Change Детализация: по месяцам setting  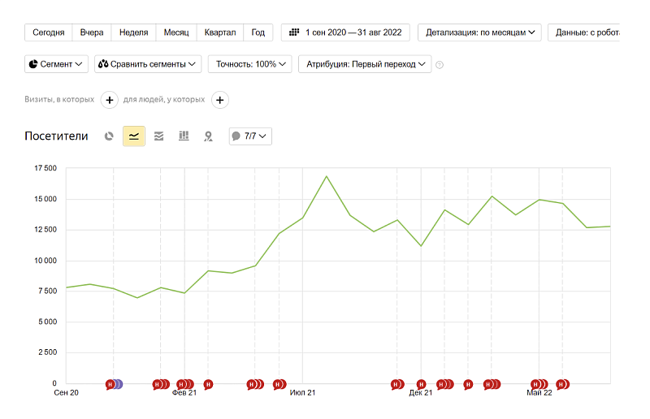click(479, 32)
